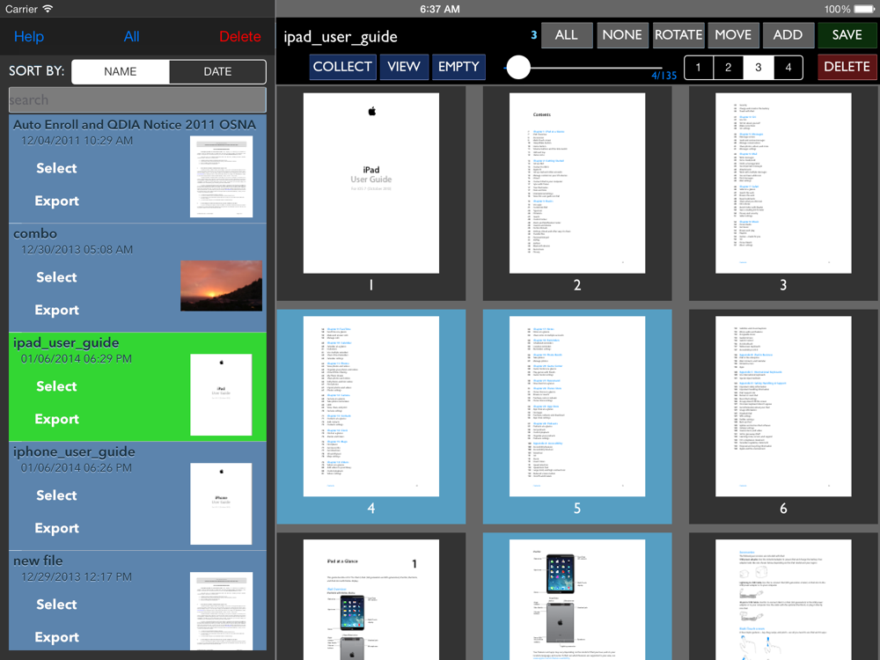The image size is (880, 660).
Task: Select the Auto Enroll and QDIA Notice file
Action: click(x=56, y=168)
